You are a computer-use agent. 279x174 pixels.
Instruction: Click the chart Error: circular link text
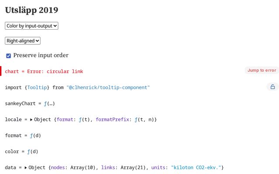tap(44, 71)
